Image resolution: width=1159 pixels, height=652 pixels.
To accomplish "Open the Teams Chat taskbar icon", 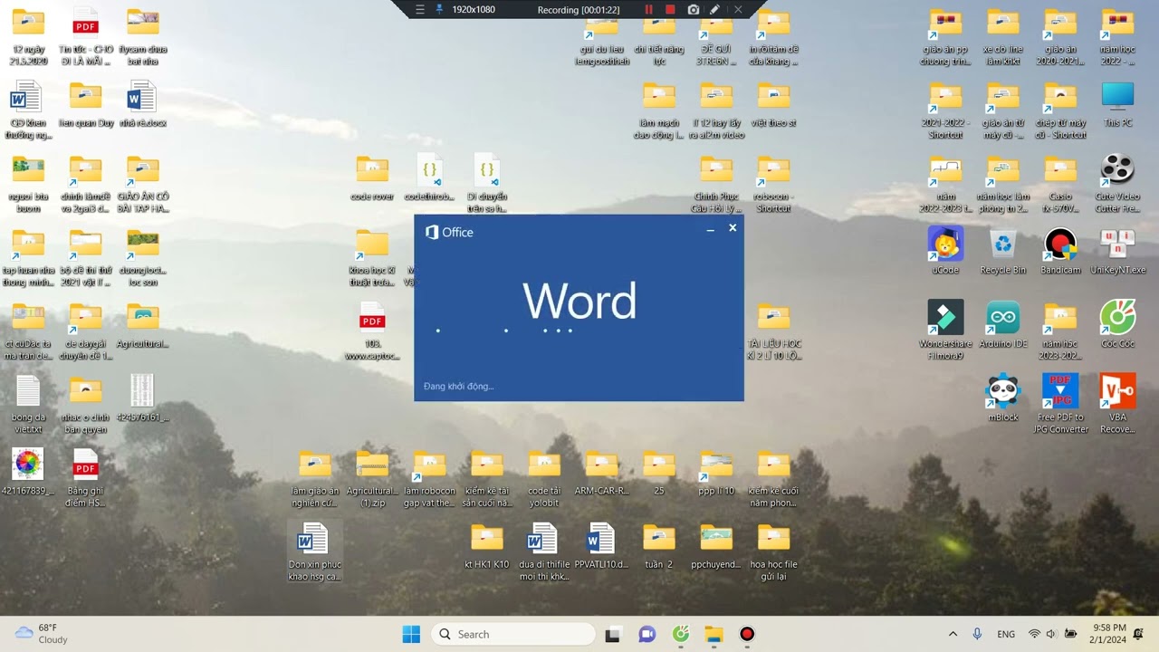I will click(647, 634).
